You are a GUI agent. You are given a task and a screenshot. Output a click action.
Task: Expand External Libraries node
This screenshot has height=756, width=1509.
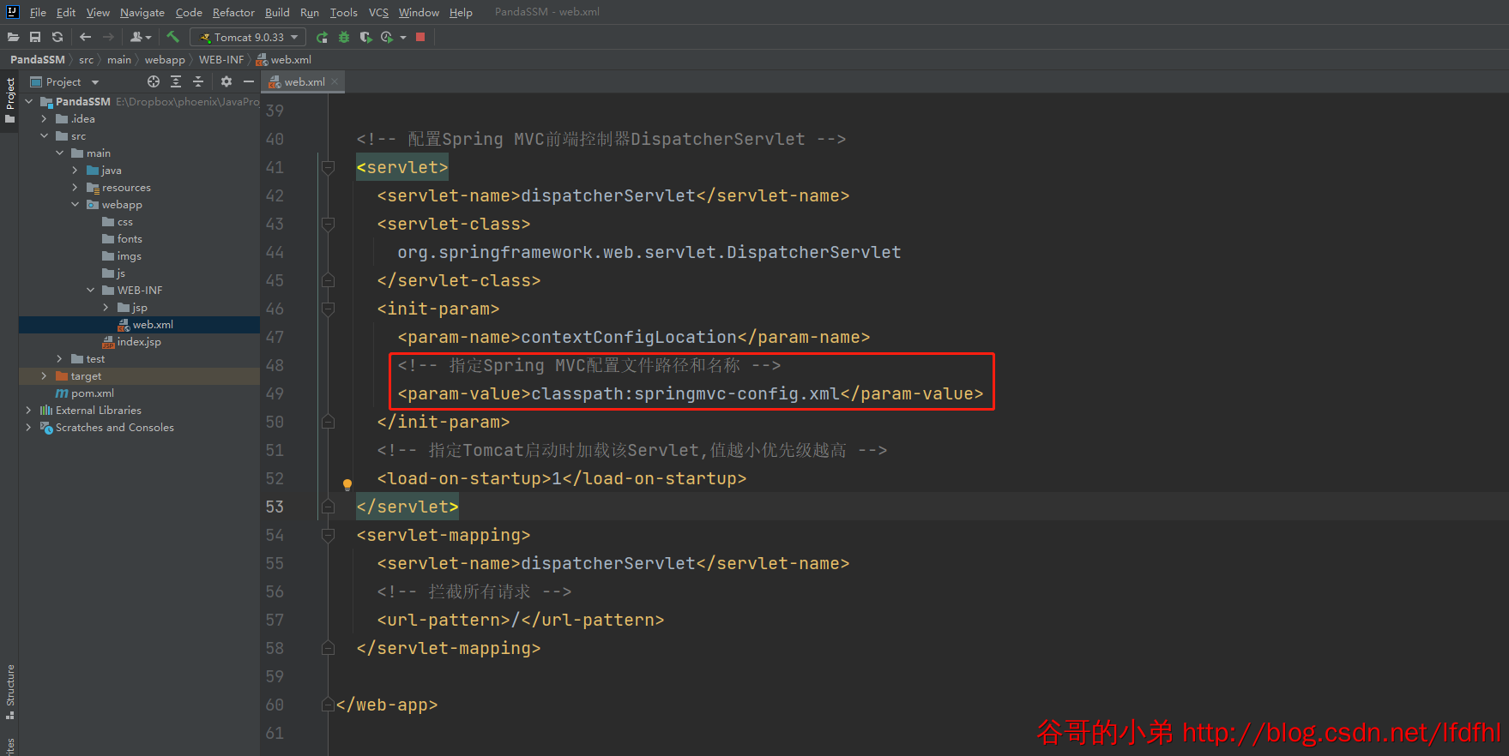pyautogui.click(x=29, y=411)
